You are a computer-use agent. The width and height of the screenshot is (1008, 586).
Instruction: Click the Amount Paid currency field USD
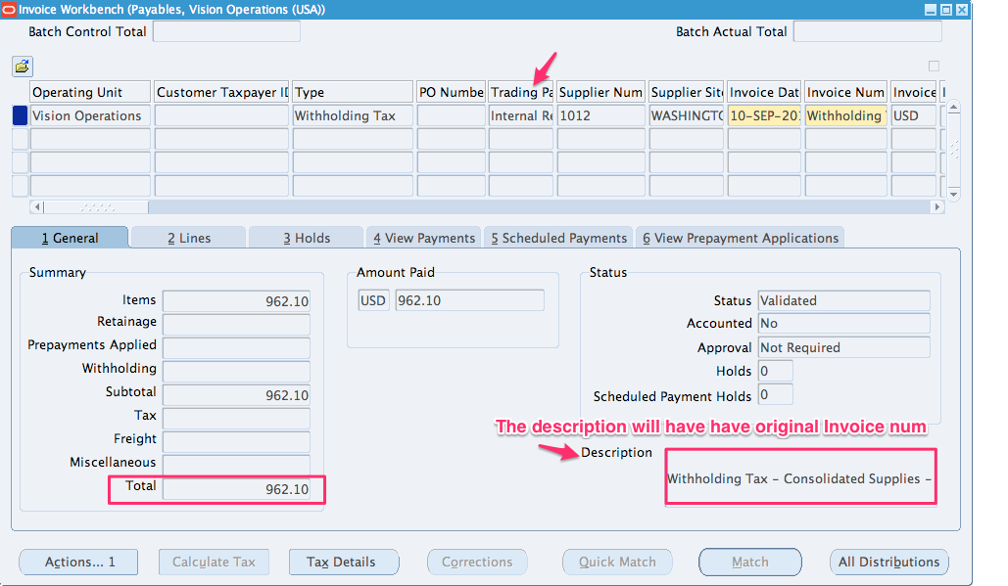[373, 300]
